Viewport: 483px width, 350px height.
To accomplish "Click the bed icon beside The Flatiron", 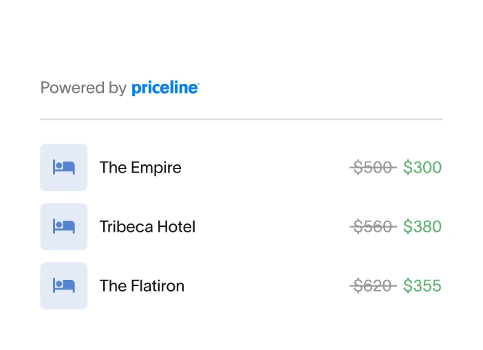I will click(64, 285).
